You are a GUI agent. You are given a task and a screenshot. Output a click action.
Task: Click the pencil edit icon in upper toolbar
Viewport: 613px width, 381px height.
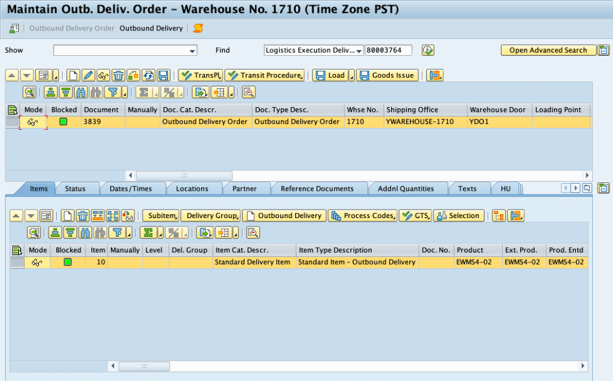(88, 75)
